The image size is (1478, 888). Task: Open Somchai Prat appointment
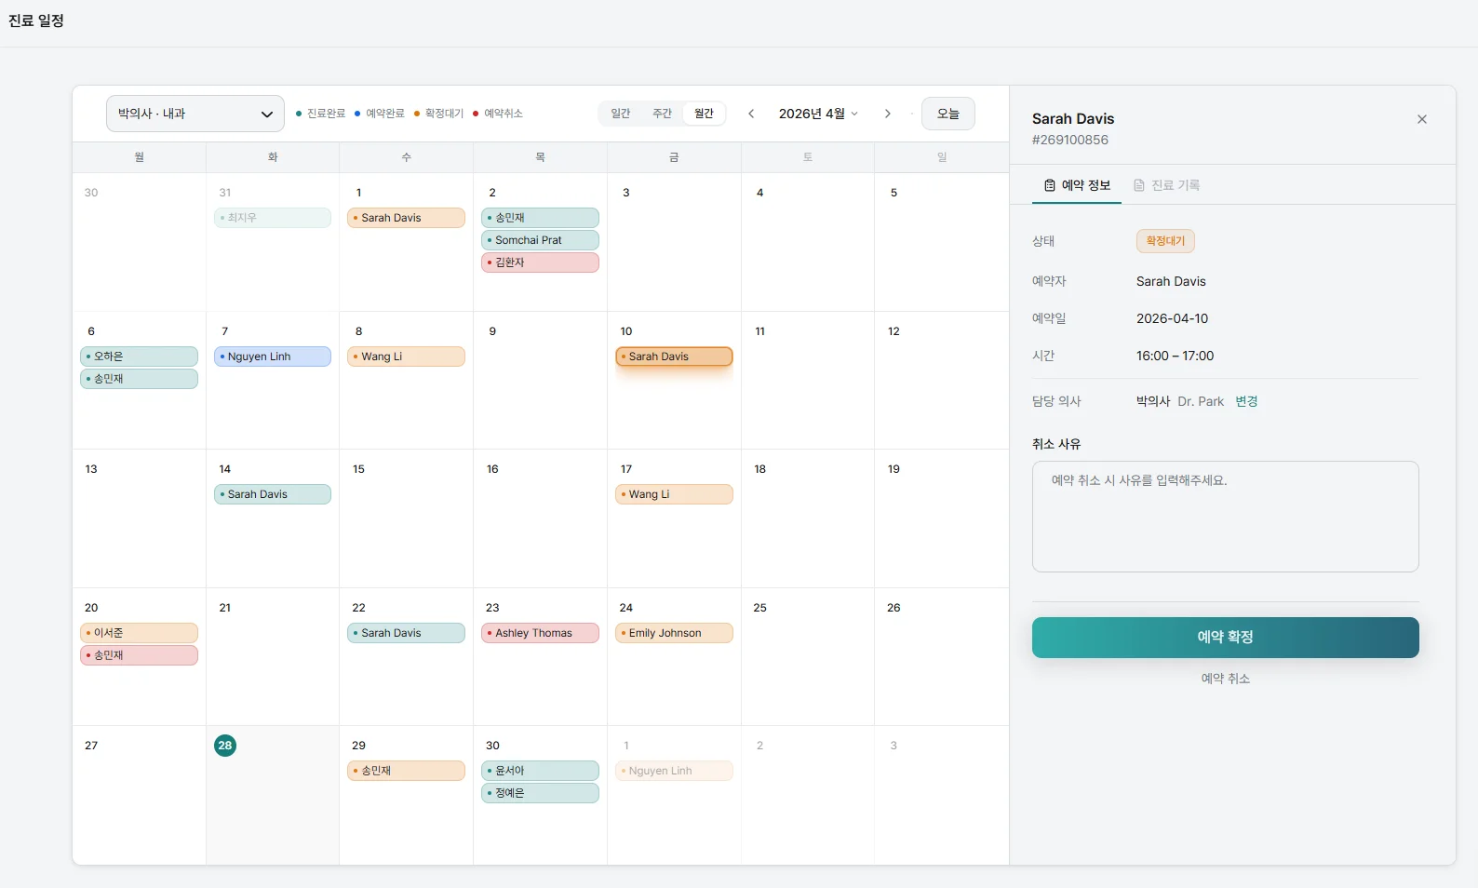[540, 240]
